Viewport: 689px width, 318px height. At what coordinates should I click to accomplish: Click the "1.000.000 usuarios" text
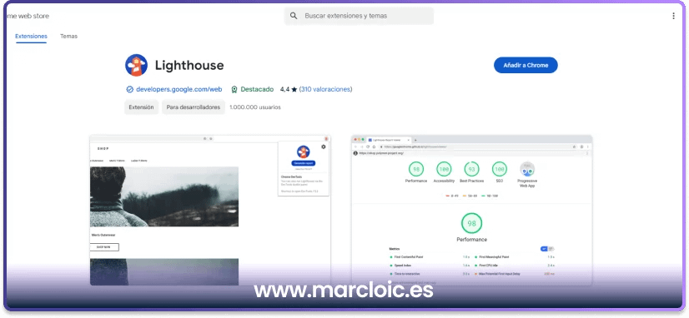point(255,107)
